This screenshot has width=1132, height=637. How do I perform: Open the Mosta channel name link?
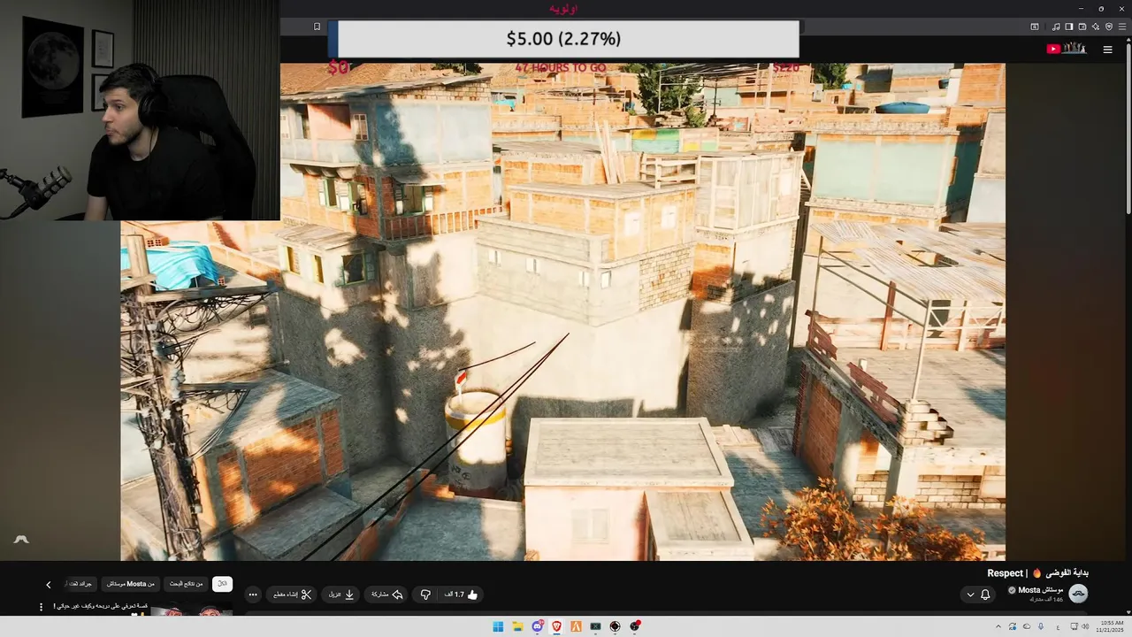(x=1041, y=590)
